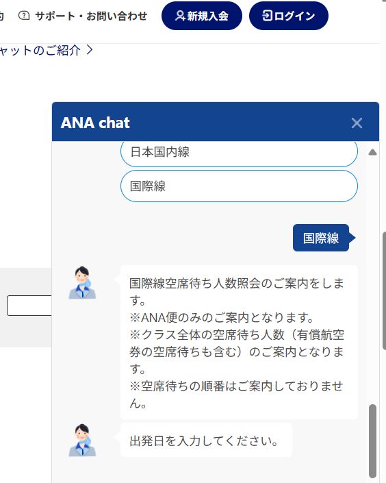Viewport: 386px width, 483px height.
Task: Click the ログイン button
Action: (288, 16)
